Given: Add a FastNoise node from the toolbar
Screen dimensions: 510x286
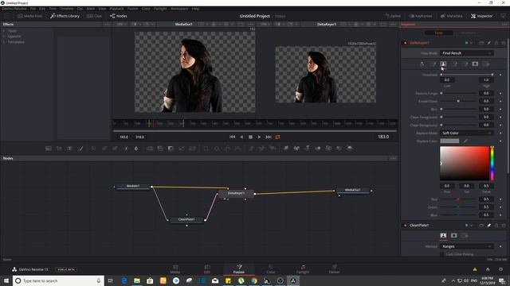Looking at the screenshot, I should click(x=59, y=149).
